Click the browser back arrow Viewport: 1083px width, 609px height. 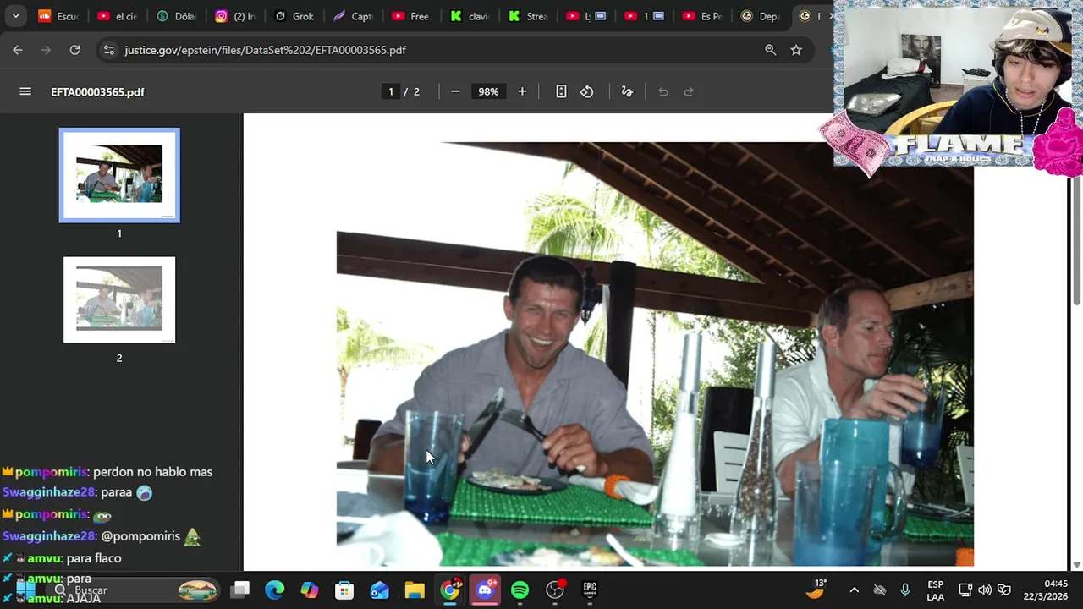click(x=18, y=50)
